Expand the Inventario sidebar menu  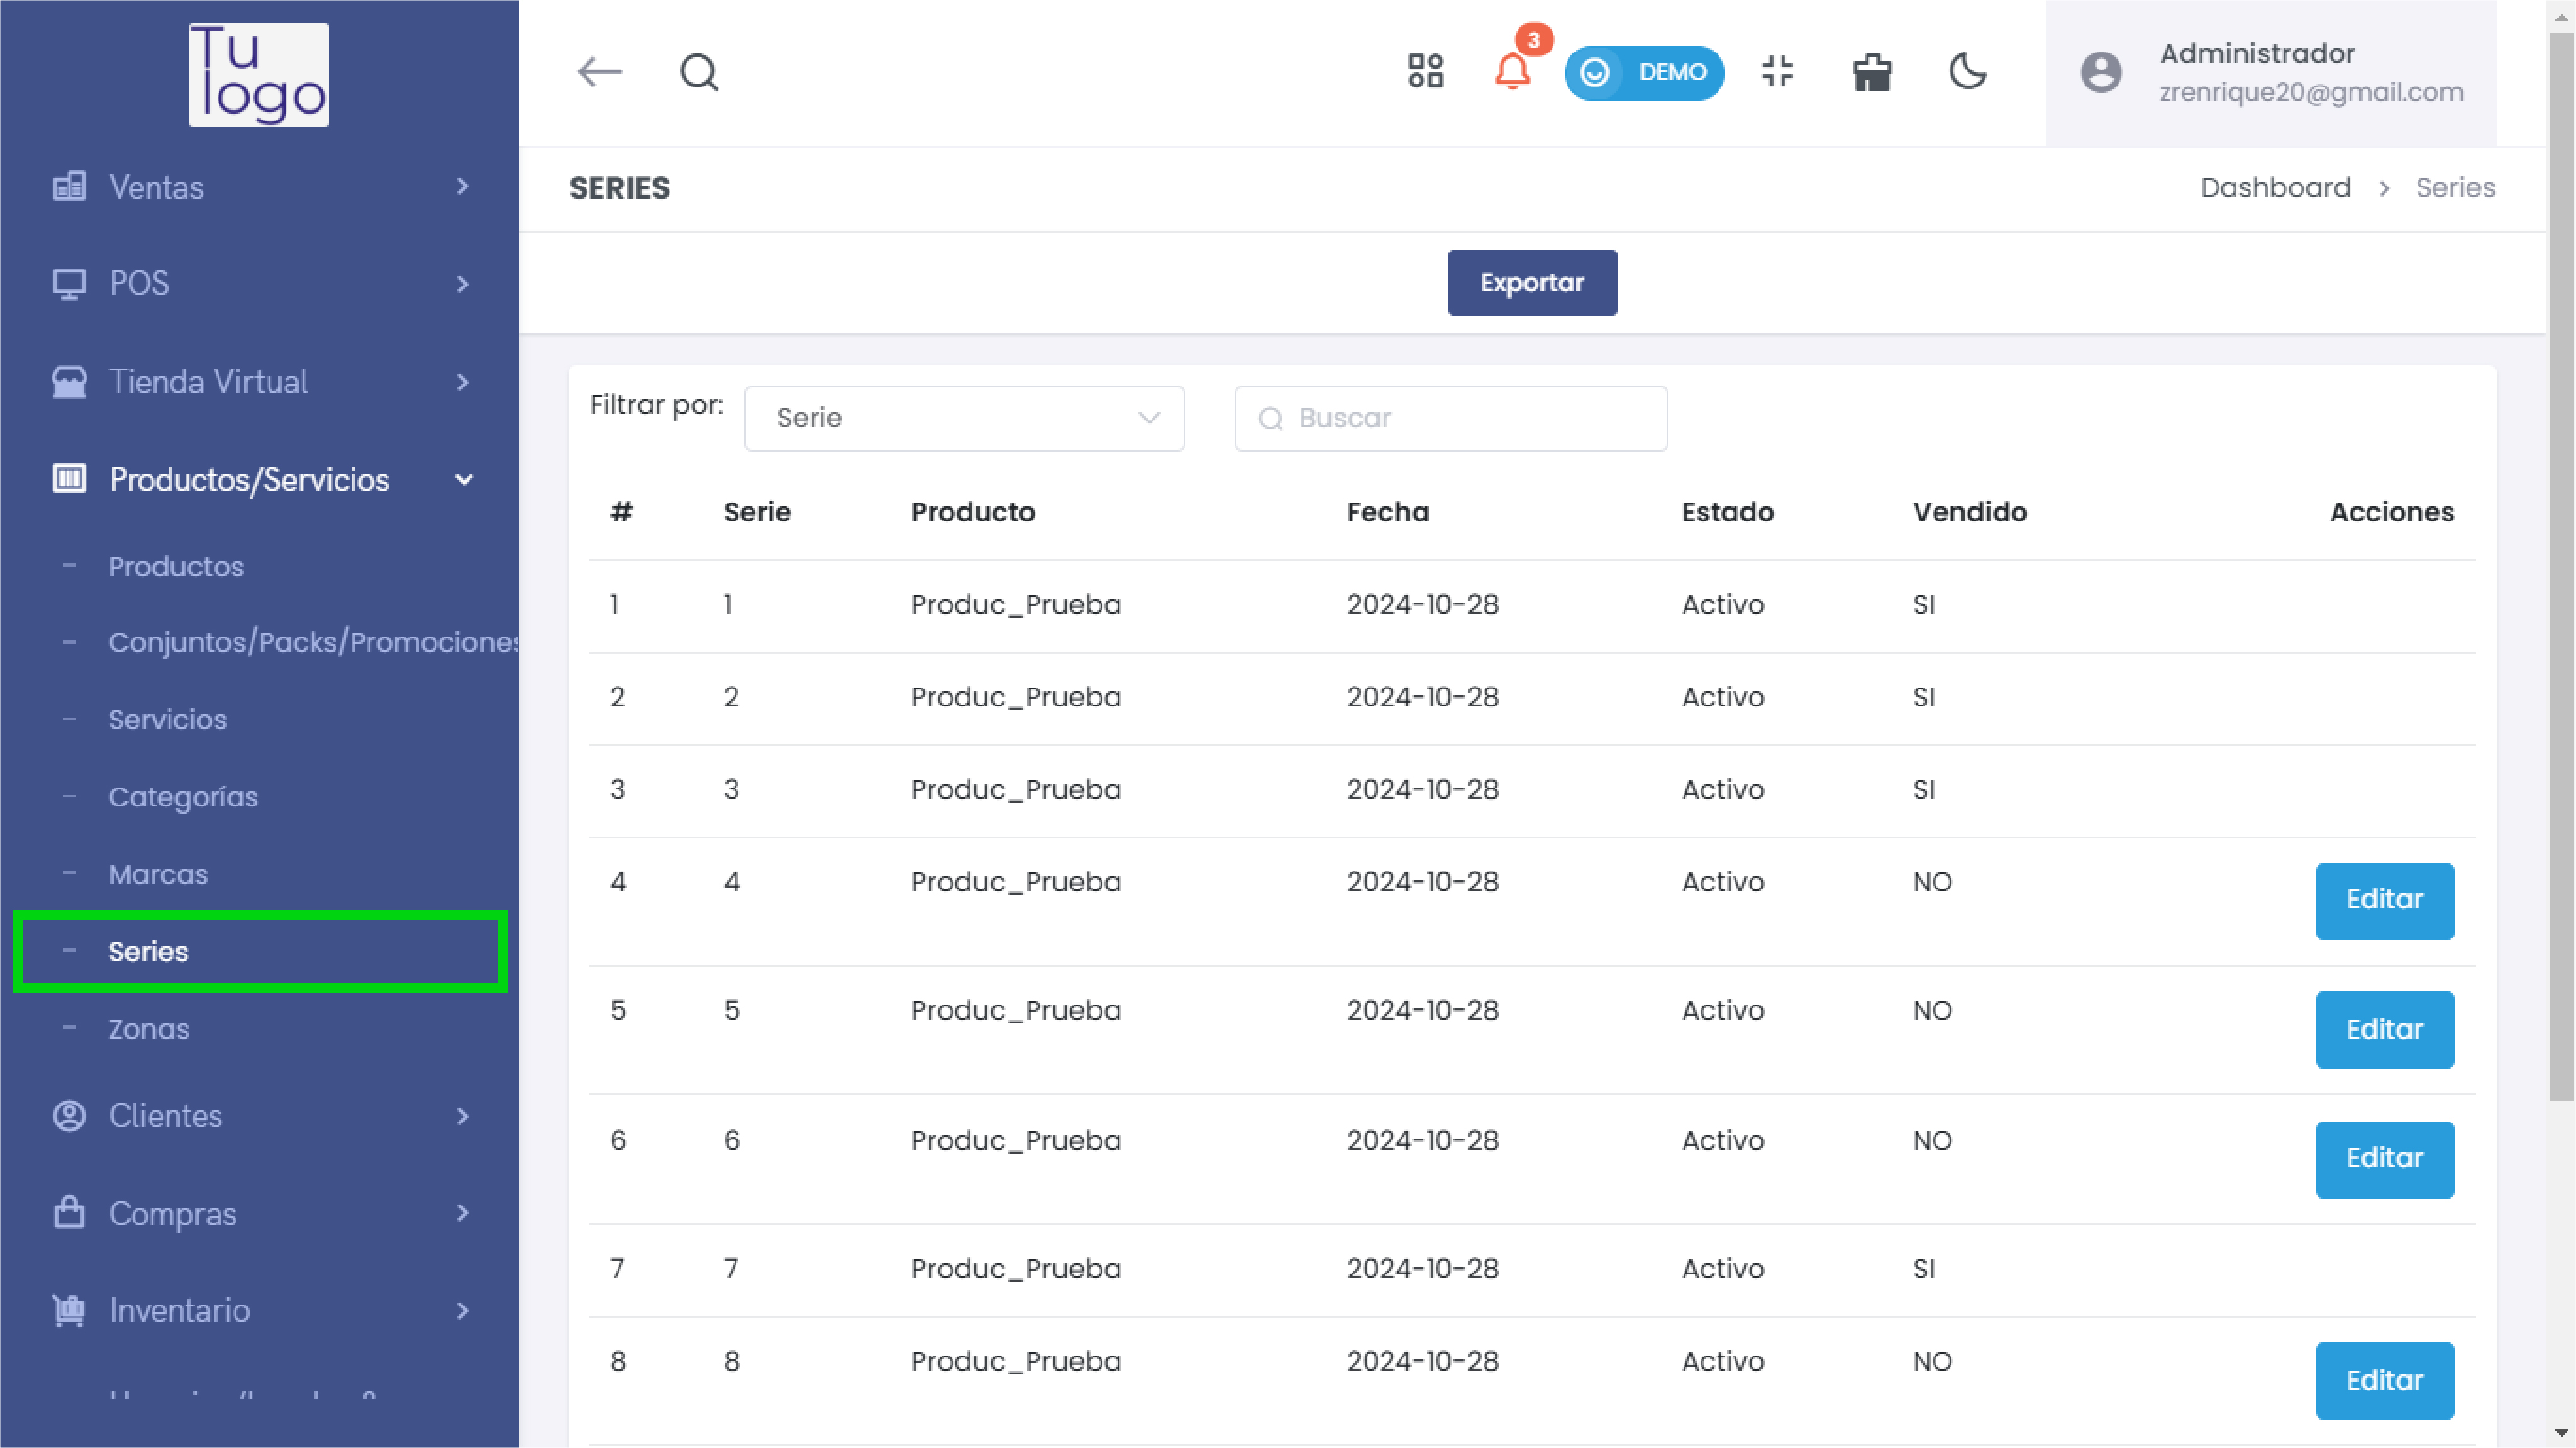pyautogui.click(x=259, y=1310)
